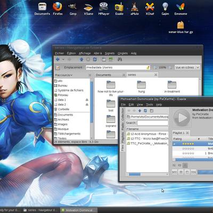The height and width of the screenshot is (213, 213).
Task: Go up a directory in Exaile Files panel
Action: click(x=140, y=111)
